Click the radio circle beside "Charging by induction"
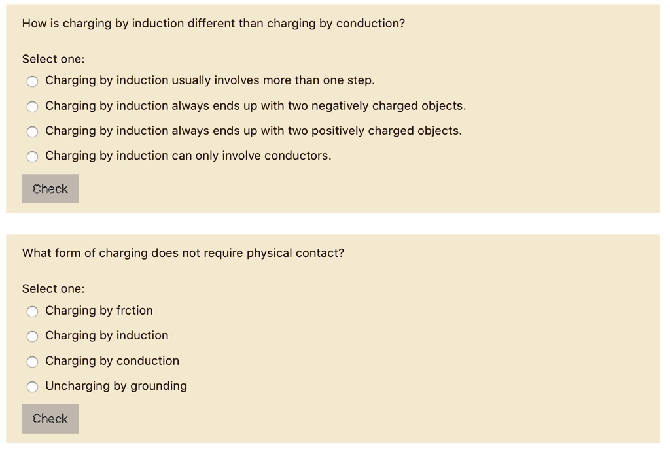The height and width of the screenshot is (450, 670). tap(32, 336)
